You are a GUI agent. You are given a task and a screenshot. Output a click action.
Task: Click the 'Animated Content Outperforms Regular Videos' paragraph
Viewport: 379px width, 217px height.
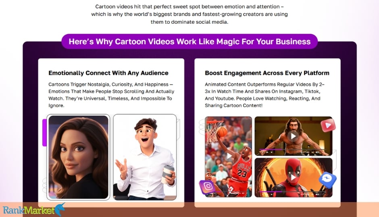click(x=264, y=95)
